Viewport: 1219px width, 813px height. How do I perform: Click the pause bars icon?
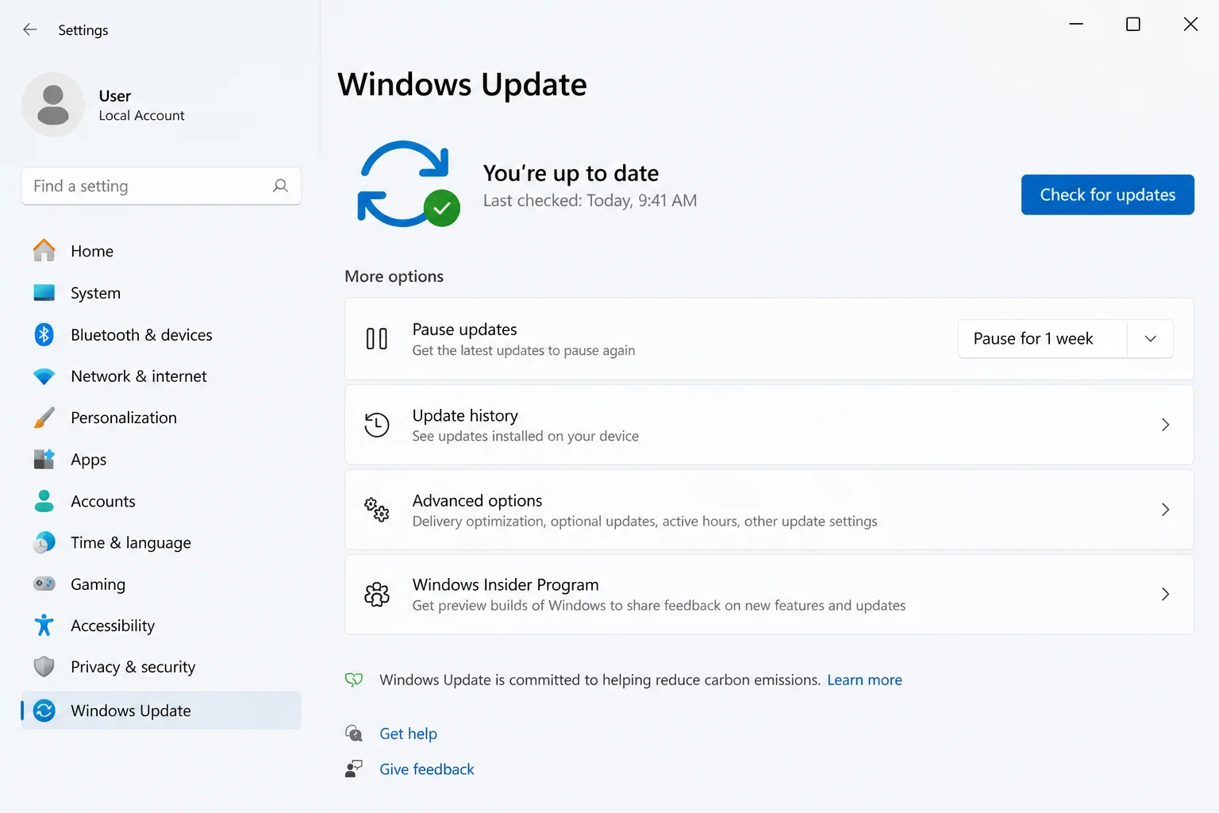click(377, 339)
